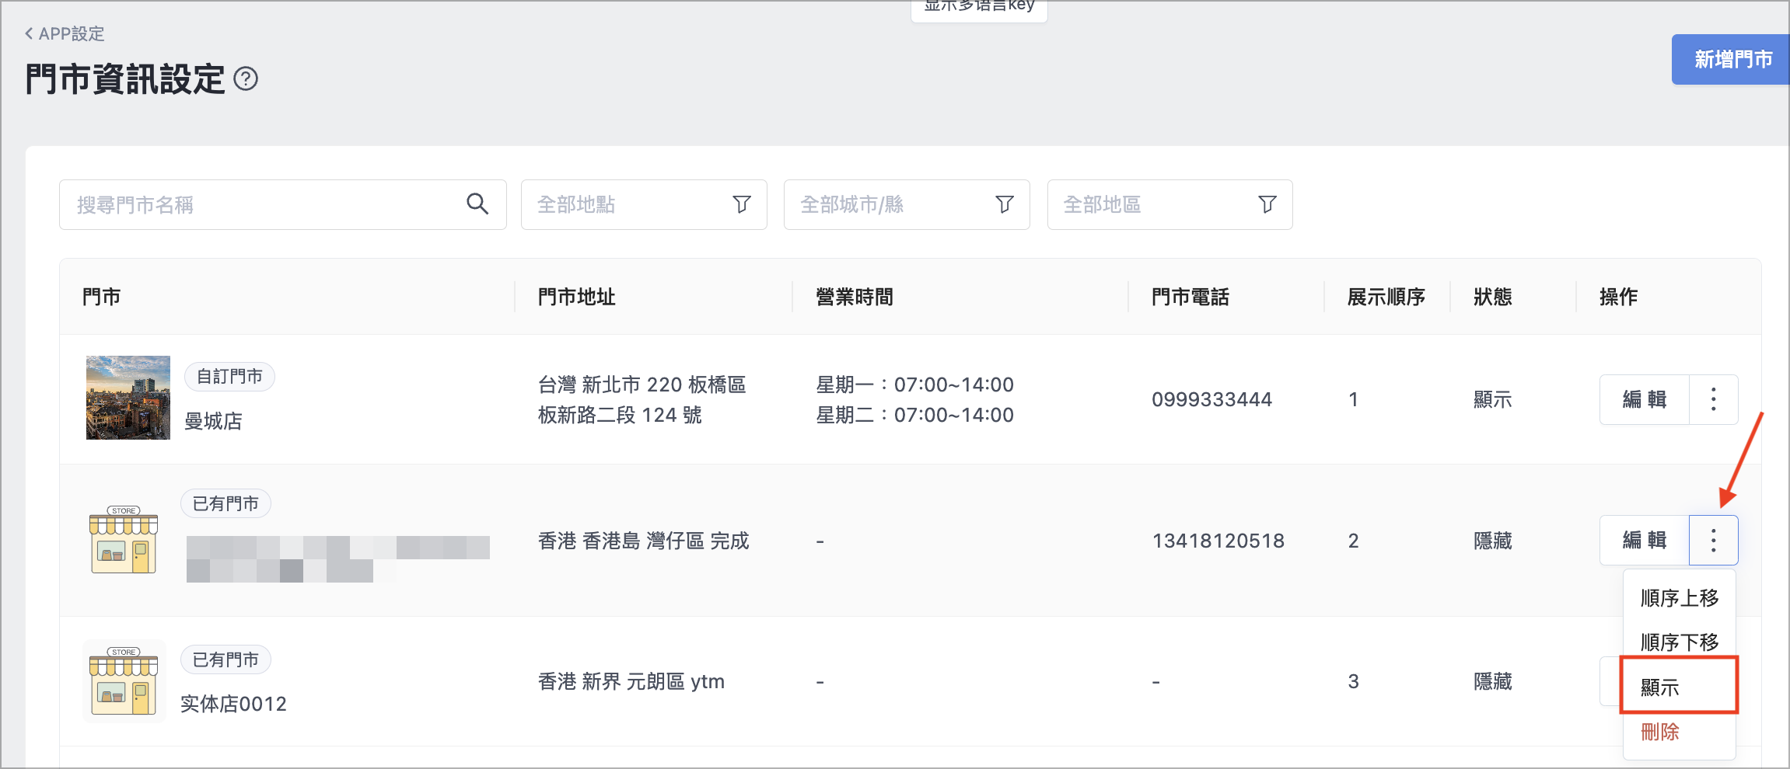Click the search magnifier icon
Viewport: 1790px width, 769px height.
[477, 204]
